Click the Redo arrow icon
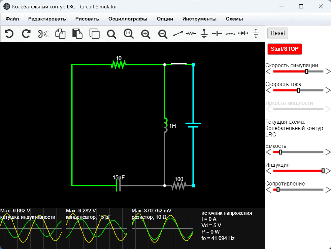The image size is (331, 249). coord(26,34)
